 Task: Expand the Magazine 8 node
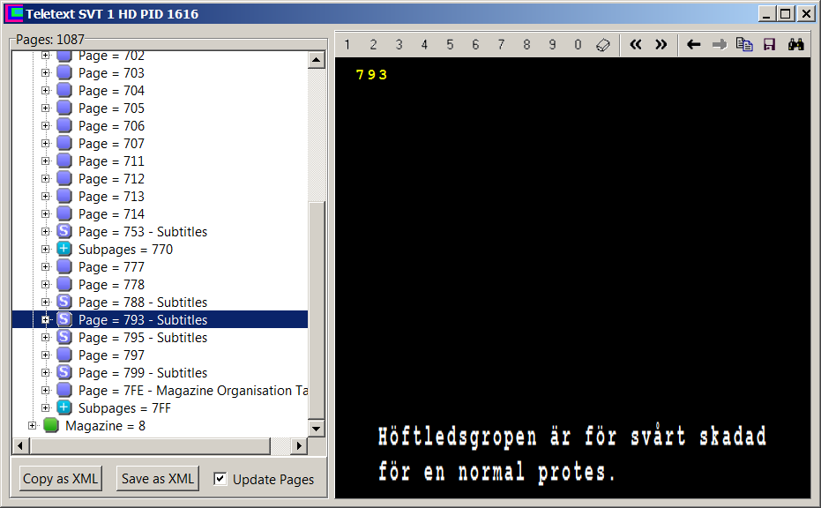(x=33, y=425)
